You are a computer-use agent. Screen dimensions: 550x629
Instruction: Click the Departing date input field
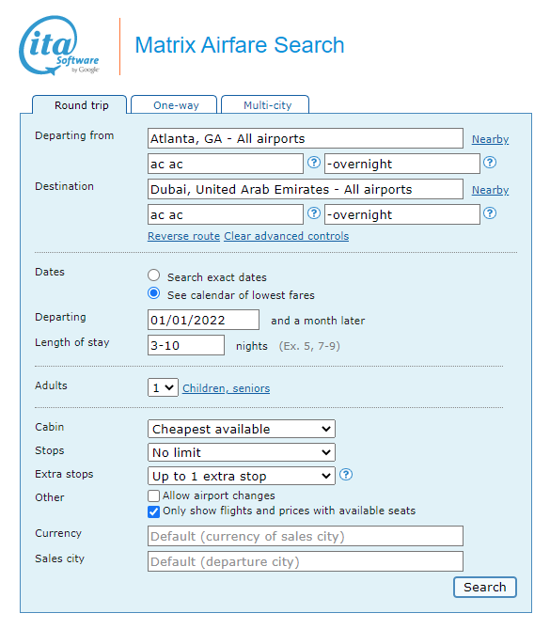point(203,320)
